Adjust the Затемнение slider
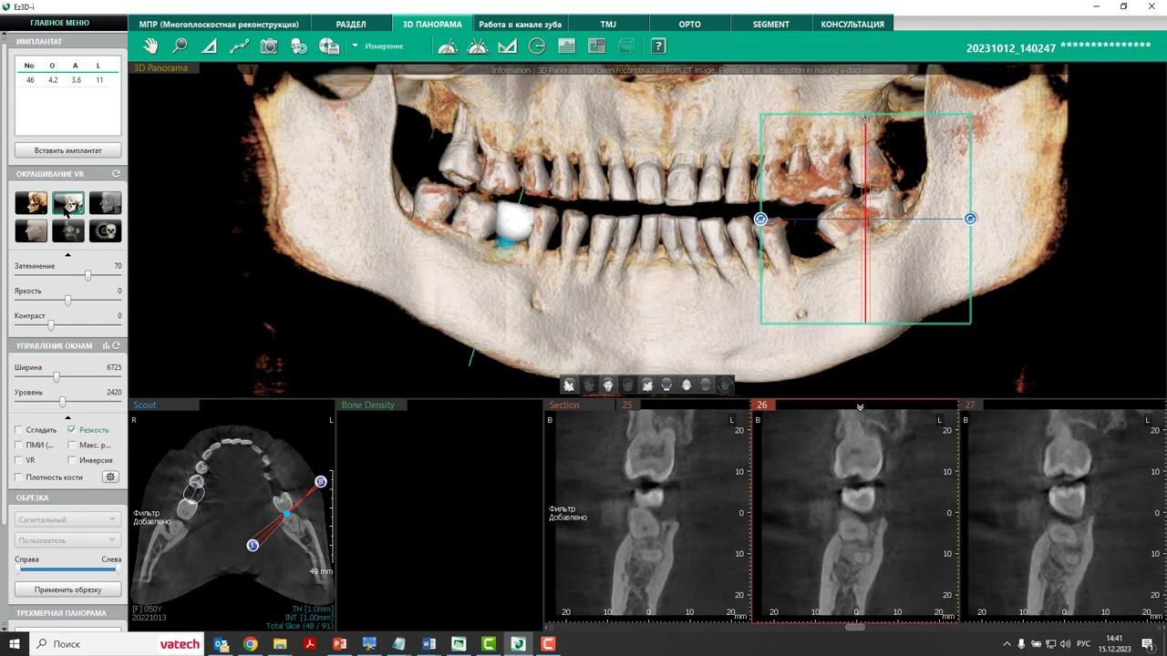 [x=88, y=275]
